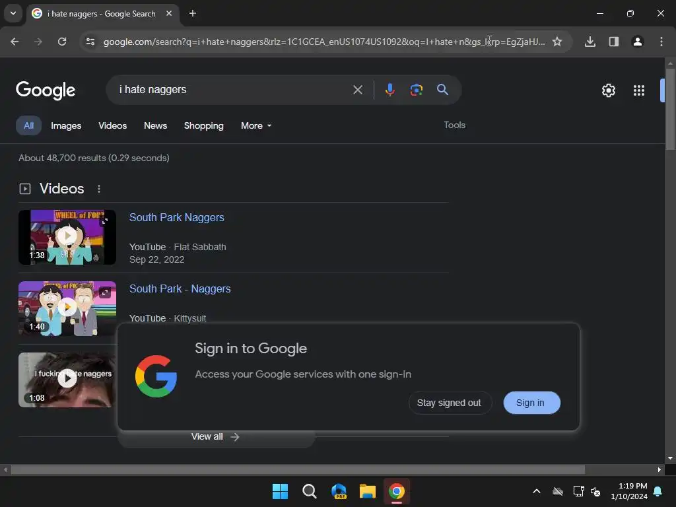Click the Chrome taskbar icon
This screenshot has width=676, height=507.
(397, 491)
